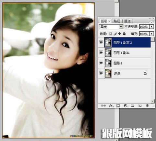Delete layer with the trash icon
This screenshot has width=156, height=141.
coord(147,106)
